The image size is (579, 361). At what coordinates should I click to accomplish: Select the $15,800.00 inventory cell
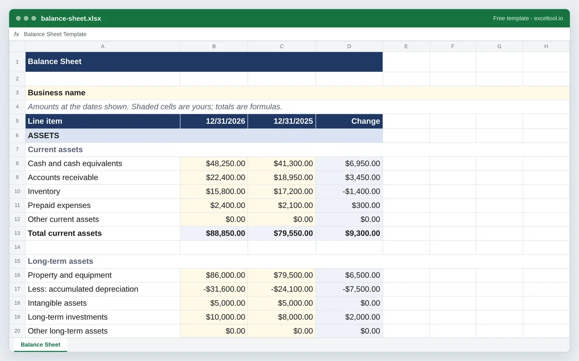click(214, 192)
